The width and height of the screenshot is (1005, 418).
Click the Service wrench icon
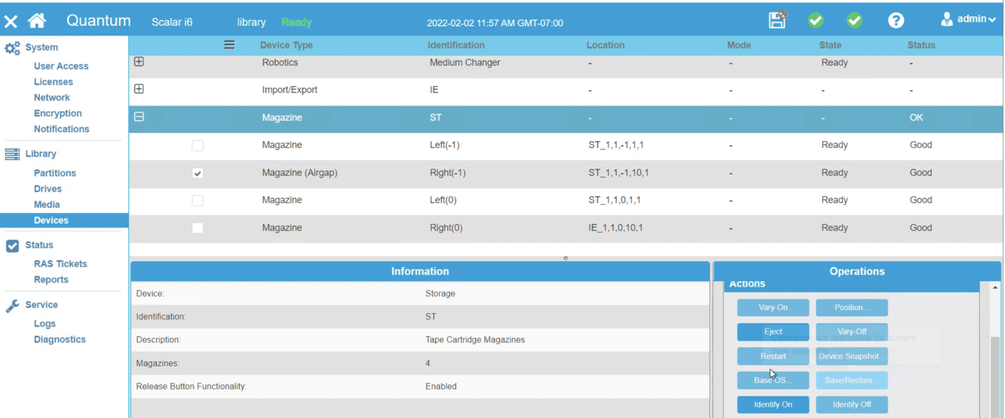pos(13,306)
